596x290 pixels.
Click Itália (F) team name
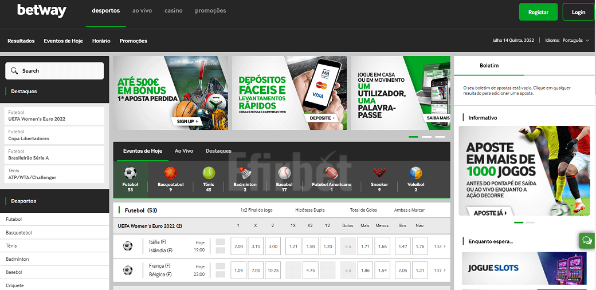(158, 242)
